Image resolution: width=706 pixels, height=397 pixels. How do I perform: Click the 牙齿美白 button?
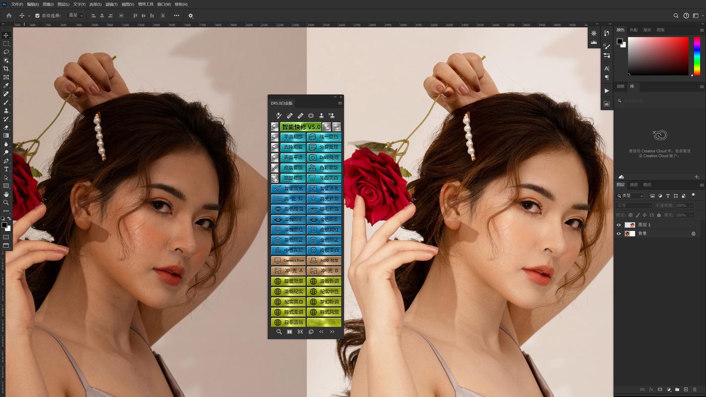324,178
